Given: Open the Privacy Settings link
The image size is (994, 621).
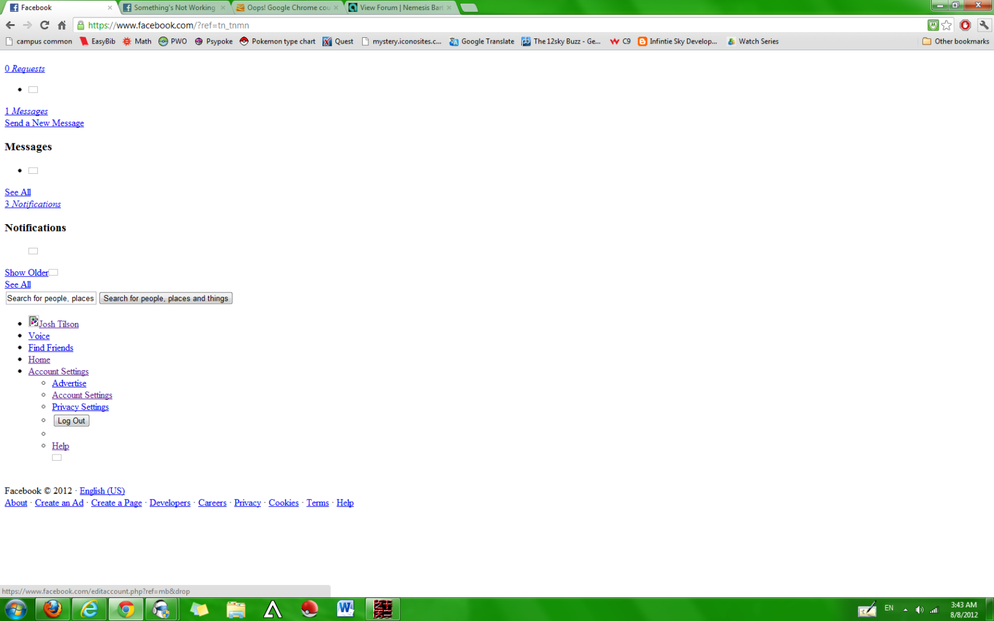Looking at the screenshot, I should tap(80, 407).
